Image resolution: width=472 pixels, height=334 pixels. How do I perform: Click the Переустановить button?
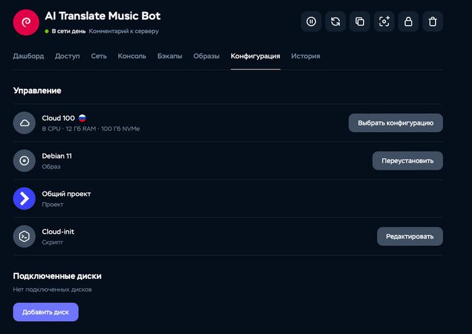[407, 160]
